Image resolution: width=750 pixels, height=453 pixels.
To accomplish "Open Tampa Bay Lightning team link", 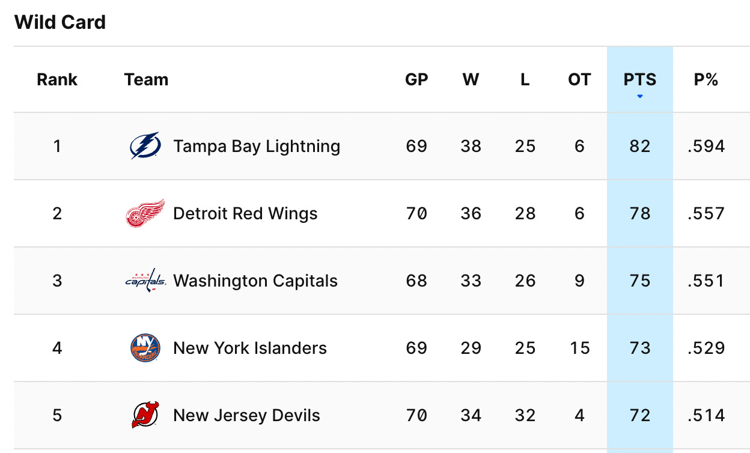I will [257, 146].
